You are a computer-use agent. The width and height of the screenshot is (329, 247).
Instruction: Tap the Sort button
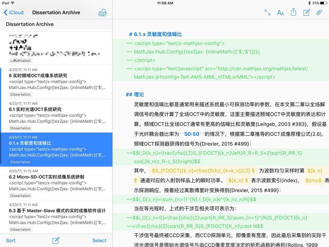pyautogui.click(x=11, y=241)
